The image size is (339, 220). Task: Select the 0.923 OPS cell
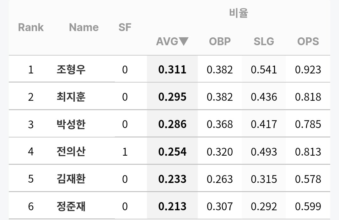click(308, 69)
